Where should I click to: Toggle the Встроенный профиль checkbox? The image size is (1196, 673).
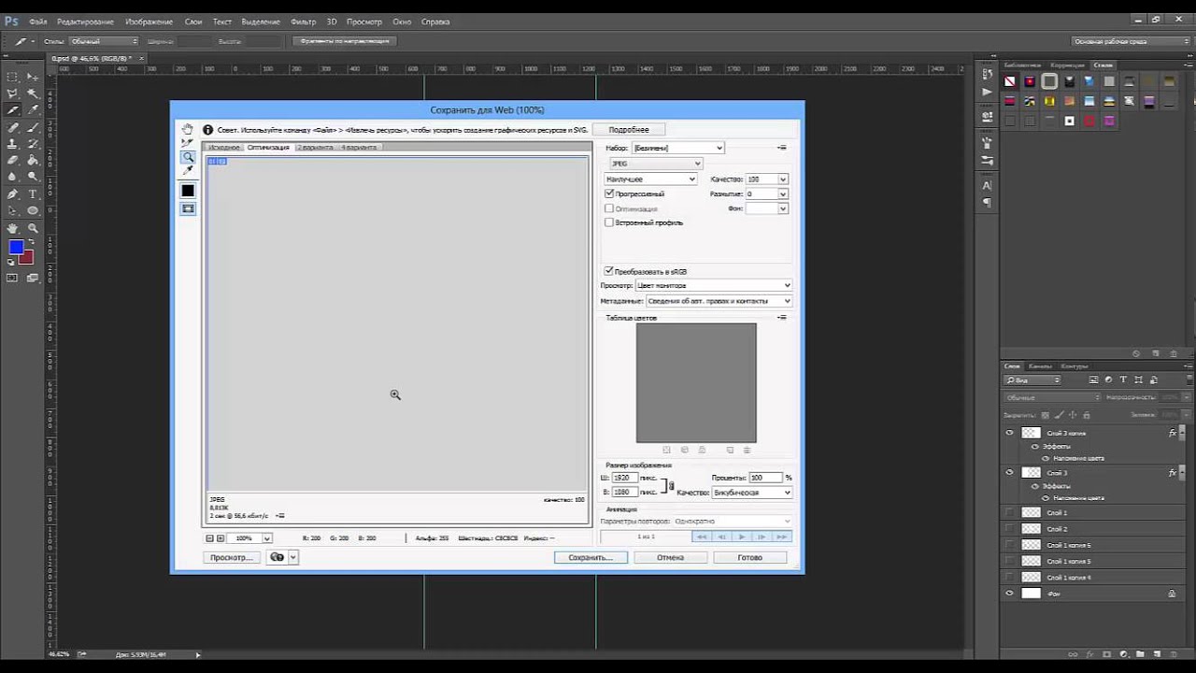(x=609, y=222)
